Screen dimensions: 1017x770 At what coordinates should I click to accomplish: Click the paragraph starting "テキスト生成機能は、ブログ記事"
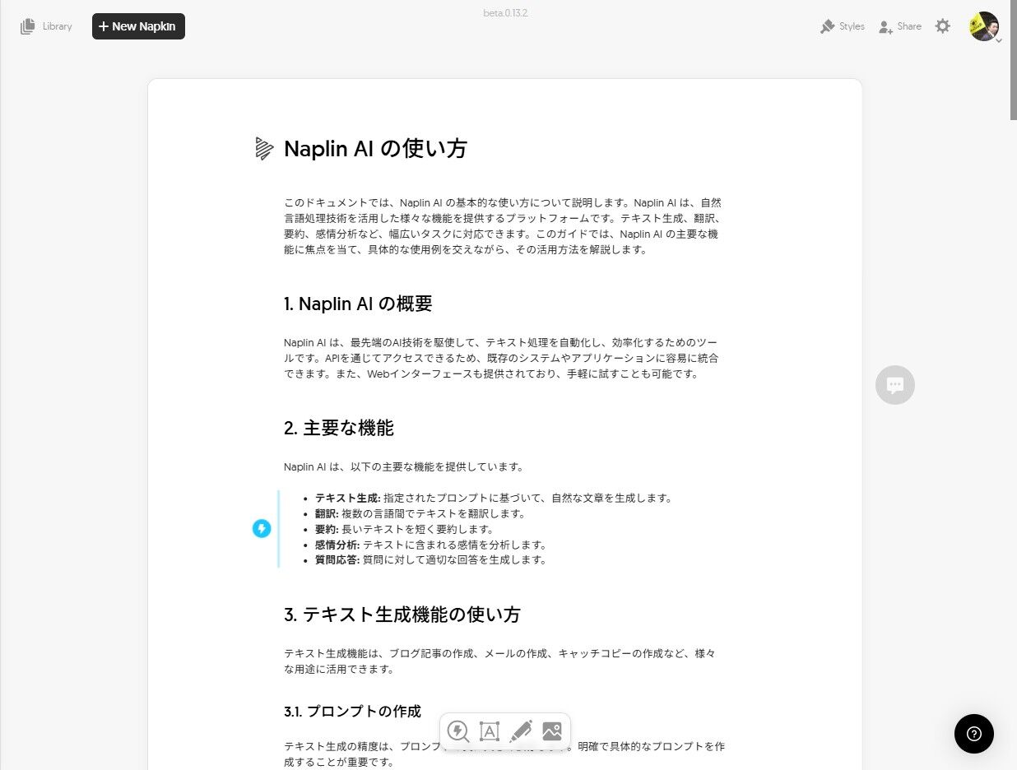coord(500,661)
